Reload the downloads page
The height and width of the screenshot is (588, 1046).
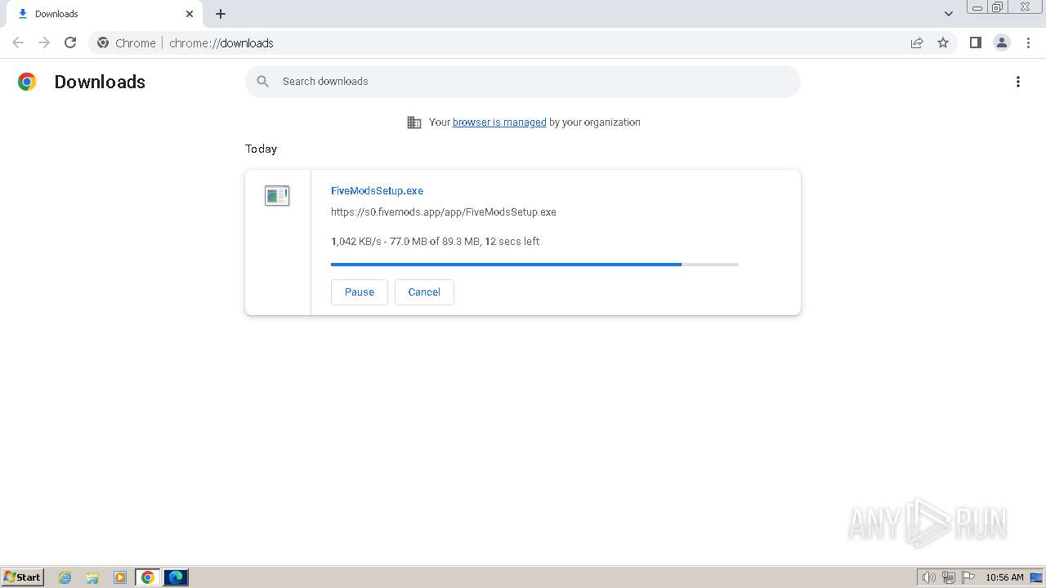click(x=70, y=42)
